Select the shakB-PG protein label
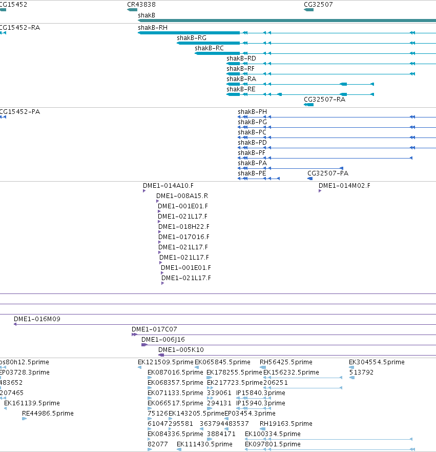This screenshot has width=436, height=452. (x=253, y=122)
